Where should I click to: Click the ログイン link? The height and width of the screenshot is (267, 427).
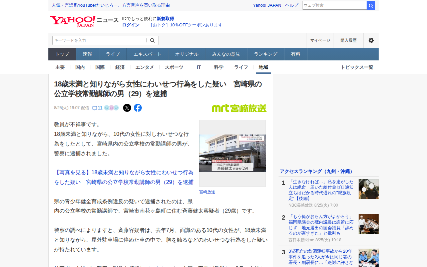pos(131,25)
